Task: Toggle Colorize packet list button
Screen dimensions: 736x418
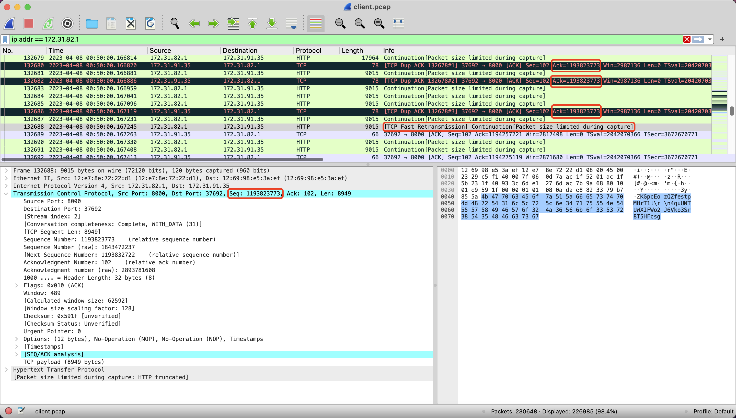Action: [315, 23]
